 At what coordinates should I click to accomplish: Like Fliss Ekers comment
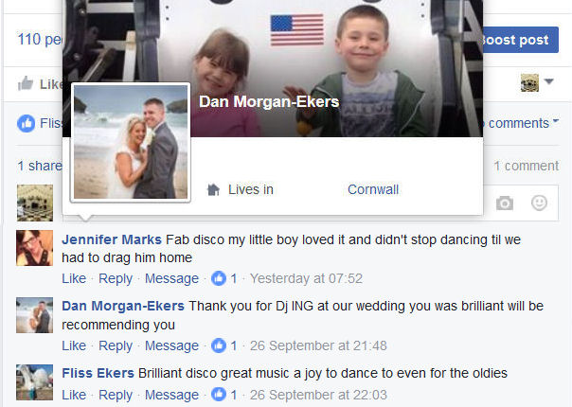pyautogui.click(x=74, y=395)
